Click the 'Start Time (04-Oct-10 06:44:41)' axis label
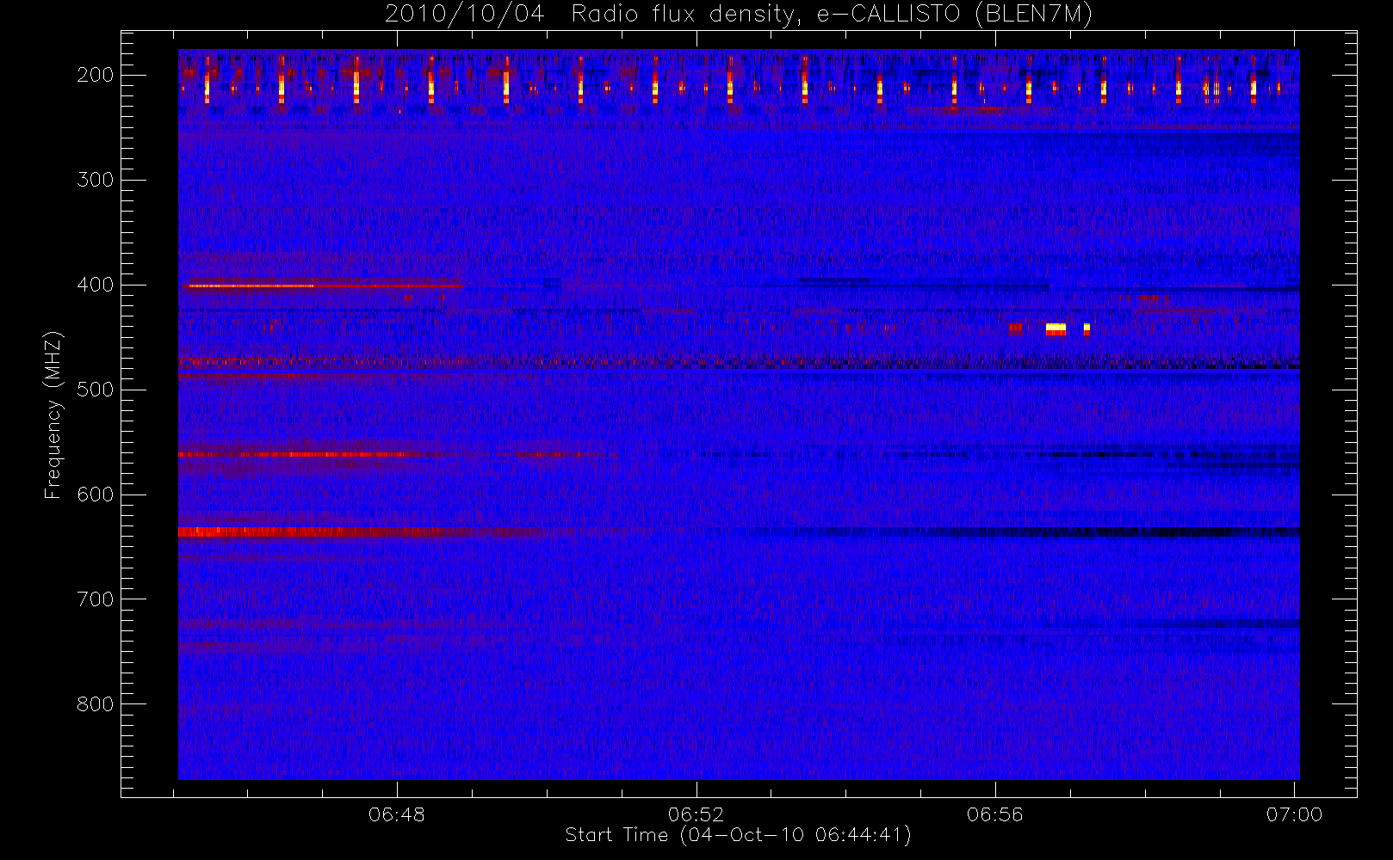 (x=738, y=835)
